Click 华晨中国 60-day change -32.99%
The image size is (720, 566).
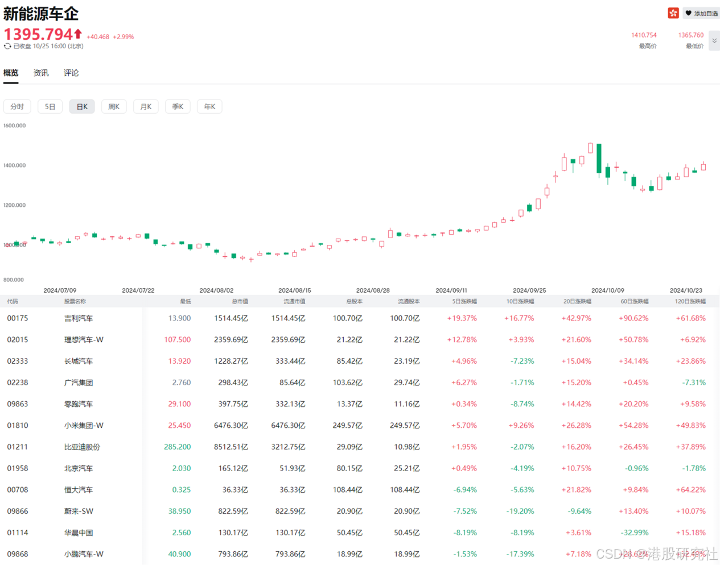(635, 532)
